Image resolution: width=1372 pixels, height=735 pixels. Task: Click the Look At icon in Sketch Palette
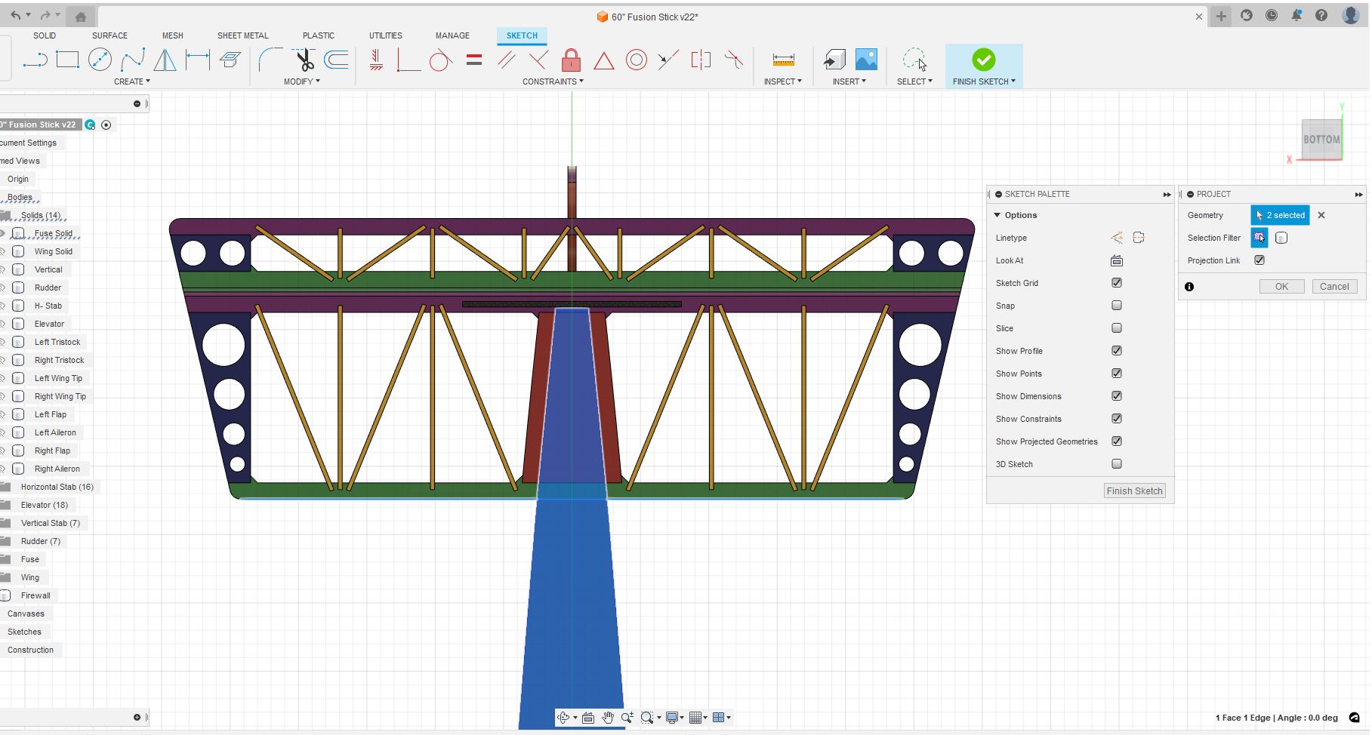coord(1116,260)
